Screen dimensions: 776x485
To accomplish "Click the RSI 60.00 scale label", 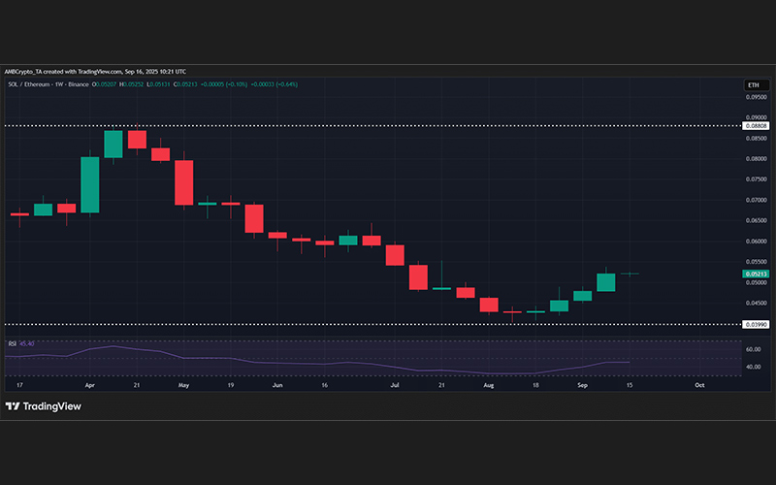I will click(x=754, y=349).
